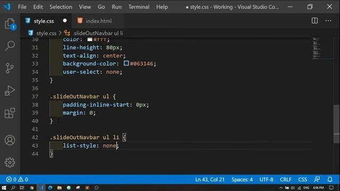Image resolution: width=340 pixels, height=191 pixels.
Task: Open Windows taskbar search
Action: [x=13, y=187]
